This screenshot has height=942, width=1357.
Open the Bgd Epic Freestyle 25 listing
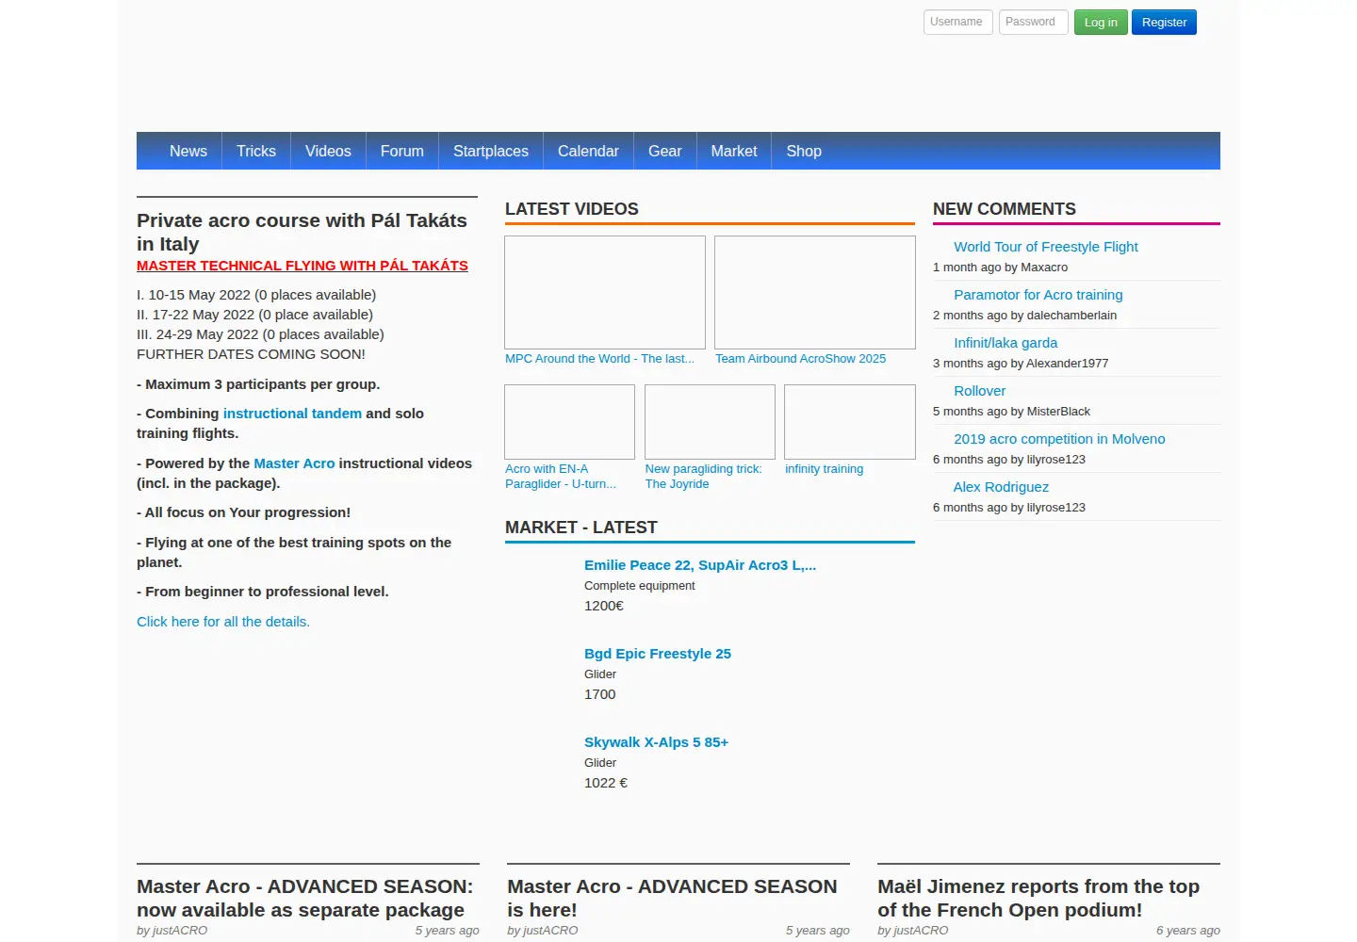tap(658, 654)
